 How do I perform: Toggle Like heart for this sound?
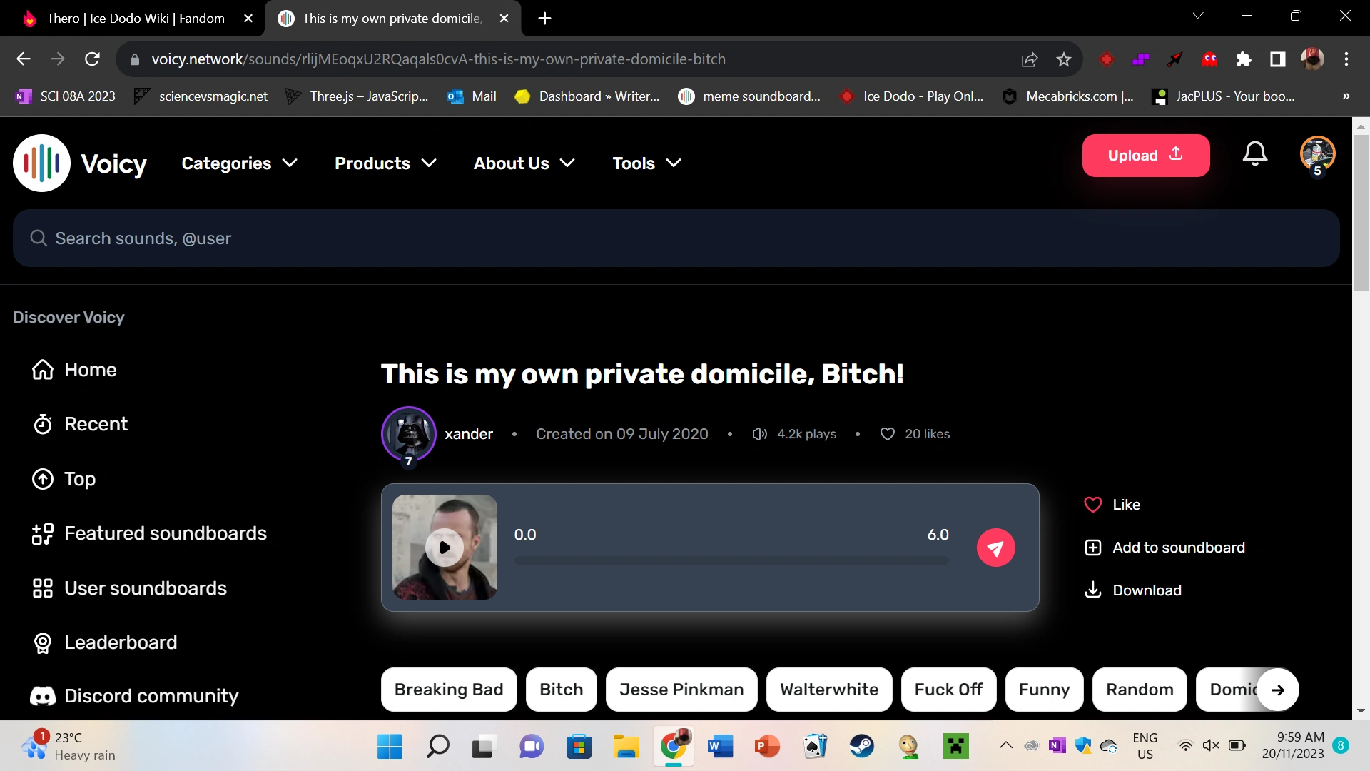(x=1092, y=505)
